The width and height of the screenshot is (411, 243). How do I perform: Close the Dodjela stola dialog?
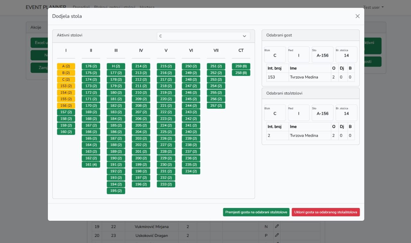click(x=357, y=16)
